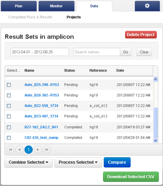Click the table scroll down arrow

[x=155, y=140]
